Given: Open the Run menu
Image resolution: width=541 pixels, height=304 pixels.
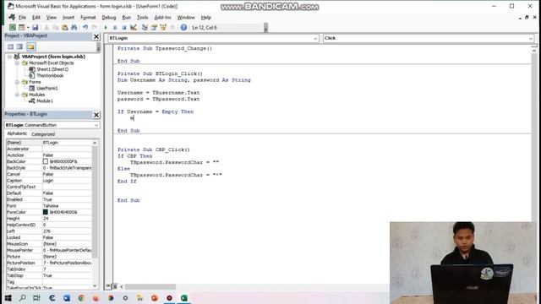Looking at the screenshot, I should pos(126,18).
